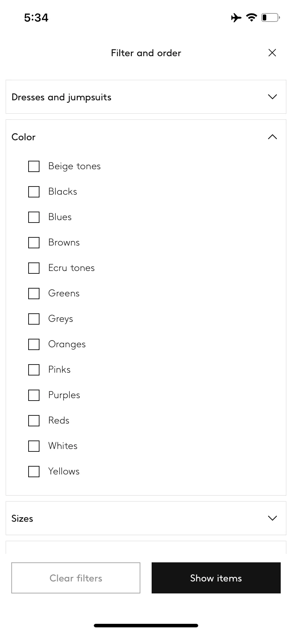Collapse the Color section chevron

pos(272,137)
